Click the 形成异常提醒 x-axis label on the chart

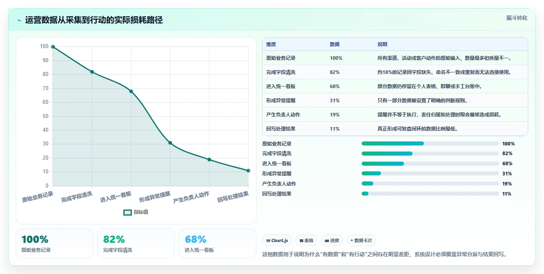coord(155,196)
